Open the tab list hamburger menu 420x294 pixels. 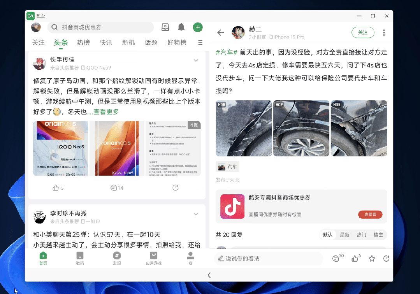point(200,42)
